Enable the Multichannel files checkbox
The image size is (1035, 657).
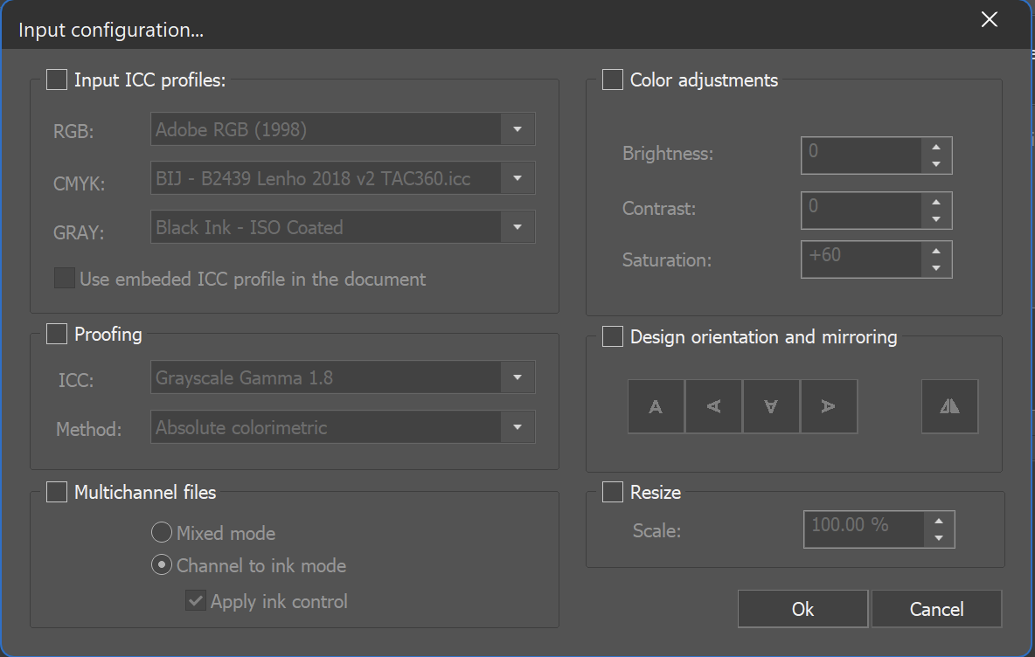57,492
